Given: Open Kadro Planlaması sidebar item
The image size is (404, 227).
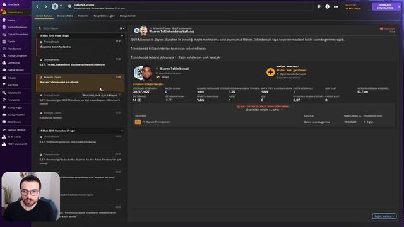Looking at the screenshot, I should (x=18, y=27).
